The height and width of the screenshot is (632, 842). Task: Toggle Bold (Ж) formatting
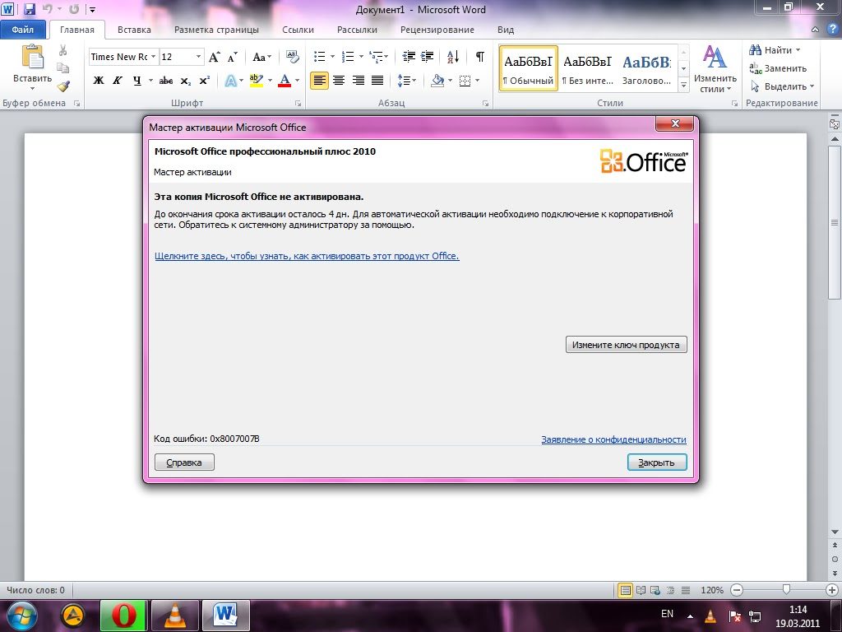coord(99,81)
